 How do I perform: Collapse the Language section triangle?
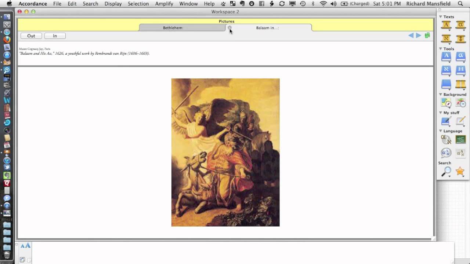(441, 131)
